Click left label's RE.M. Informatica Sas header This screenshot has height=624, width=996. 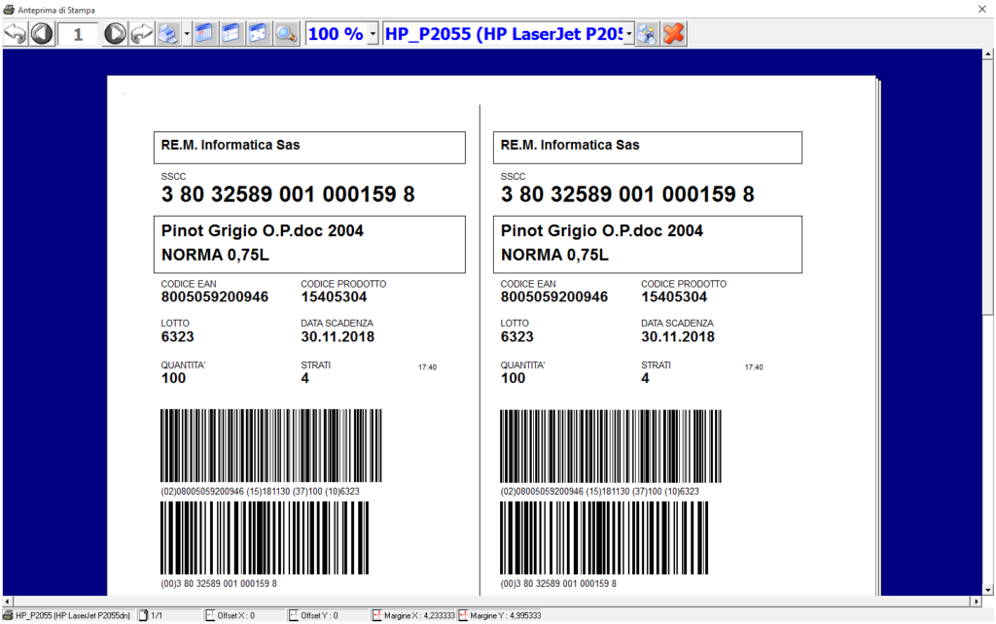coord(231,145)
